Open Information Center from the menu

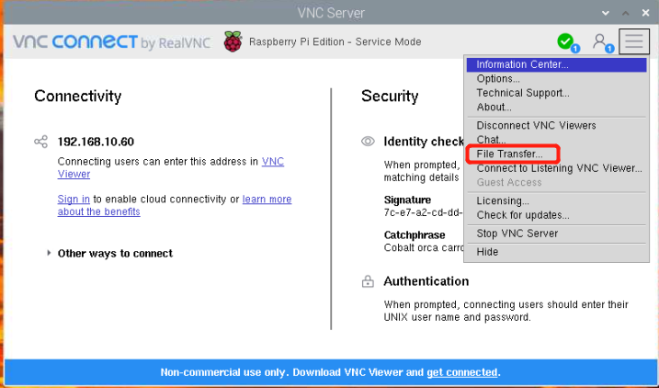pyautogui.click(x=556, y=64)
